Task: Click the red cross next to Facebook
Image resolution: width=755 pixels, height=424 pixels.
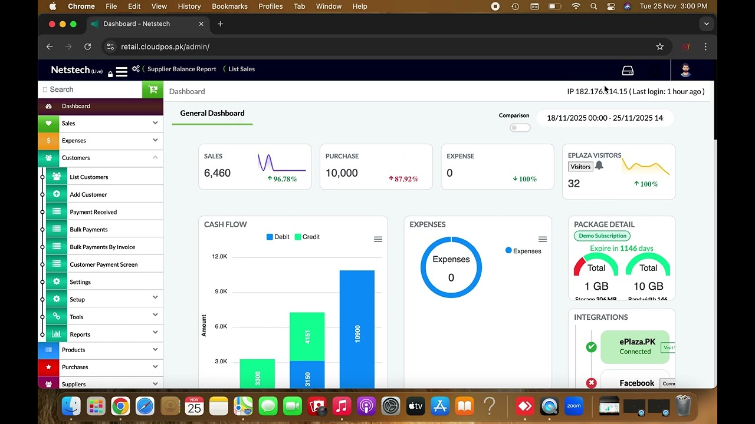Action: [x=591, y=383]
